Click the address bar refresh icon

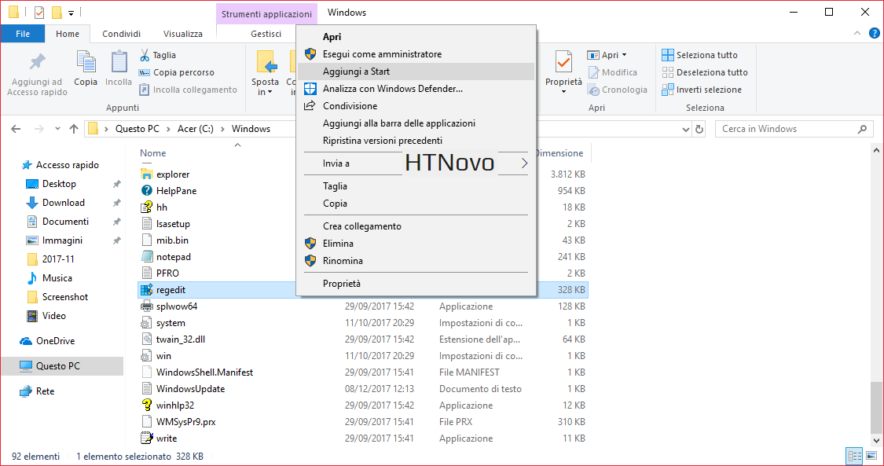point(699,129)
